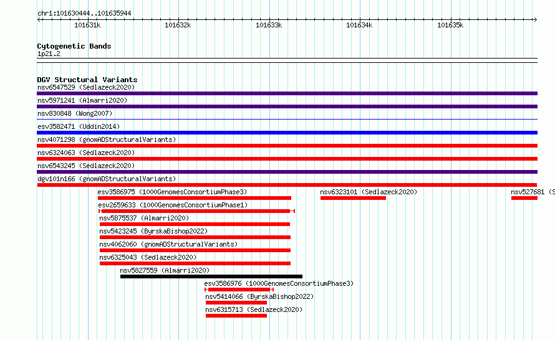Image resolution: width=555 pixels, height=340 pixels.
Task: Click the red bar of nsv4071298
Action: pos(287,146)
